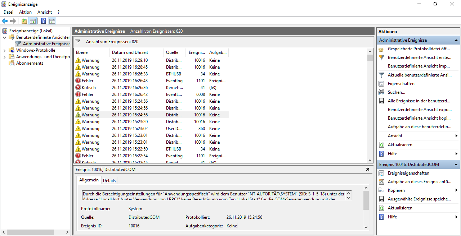Collapse the Benutzerdefinierte Ansichten tree node

[4, 37]
